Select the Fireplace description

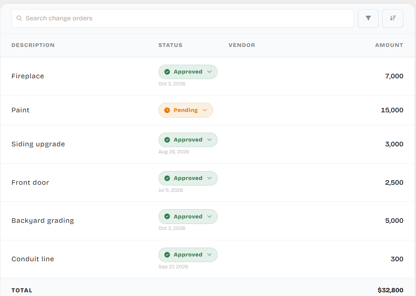coord(28,76)
